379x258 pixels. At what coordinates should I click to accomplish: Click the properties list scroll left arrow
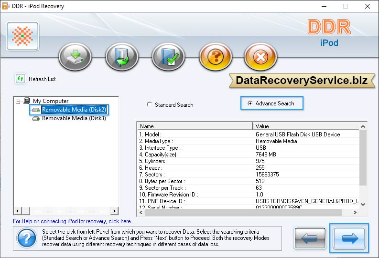pyautogui.click(x=141, y=212)
